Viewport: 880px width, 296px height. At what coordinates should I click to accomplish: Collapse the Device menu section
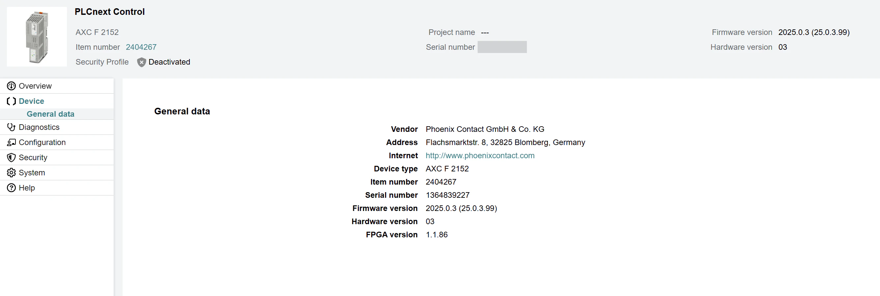[57, 101]
